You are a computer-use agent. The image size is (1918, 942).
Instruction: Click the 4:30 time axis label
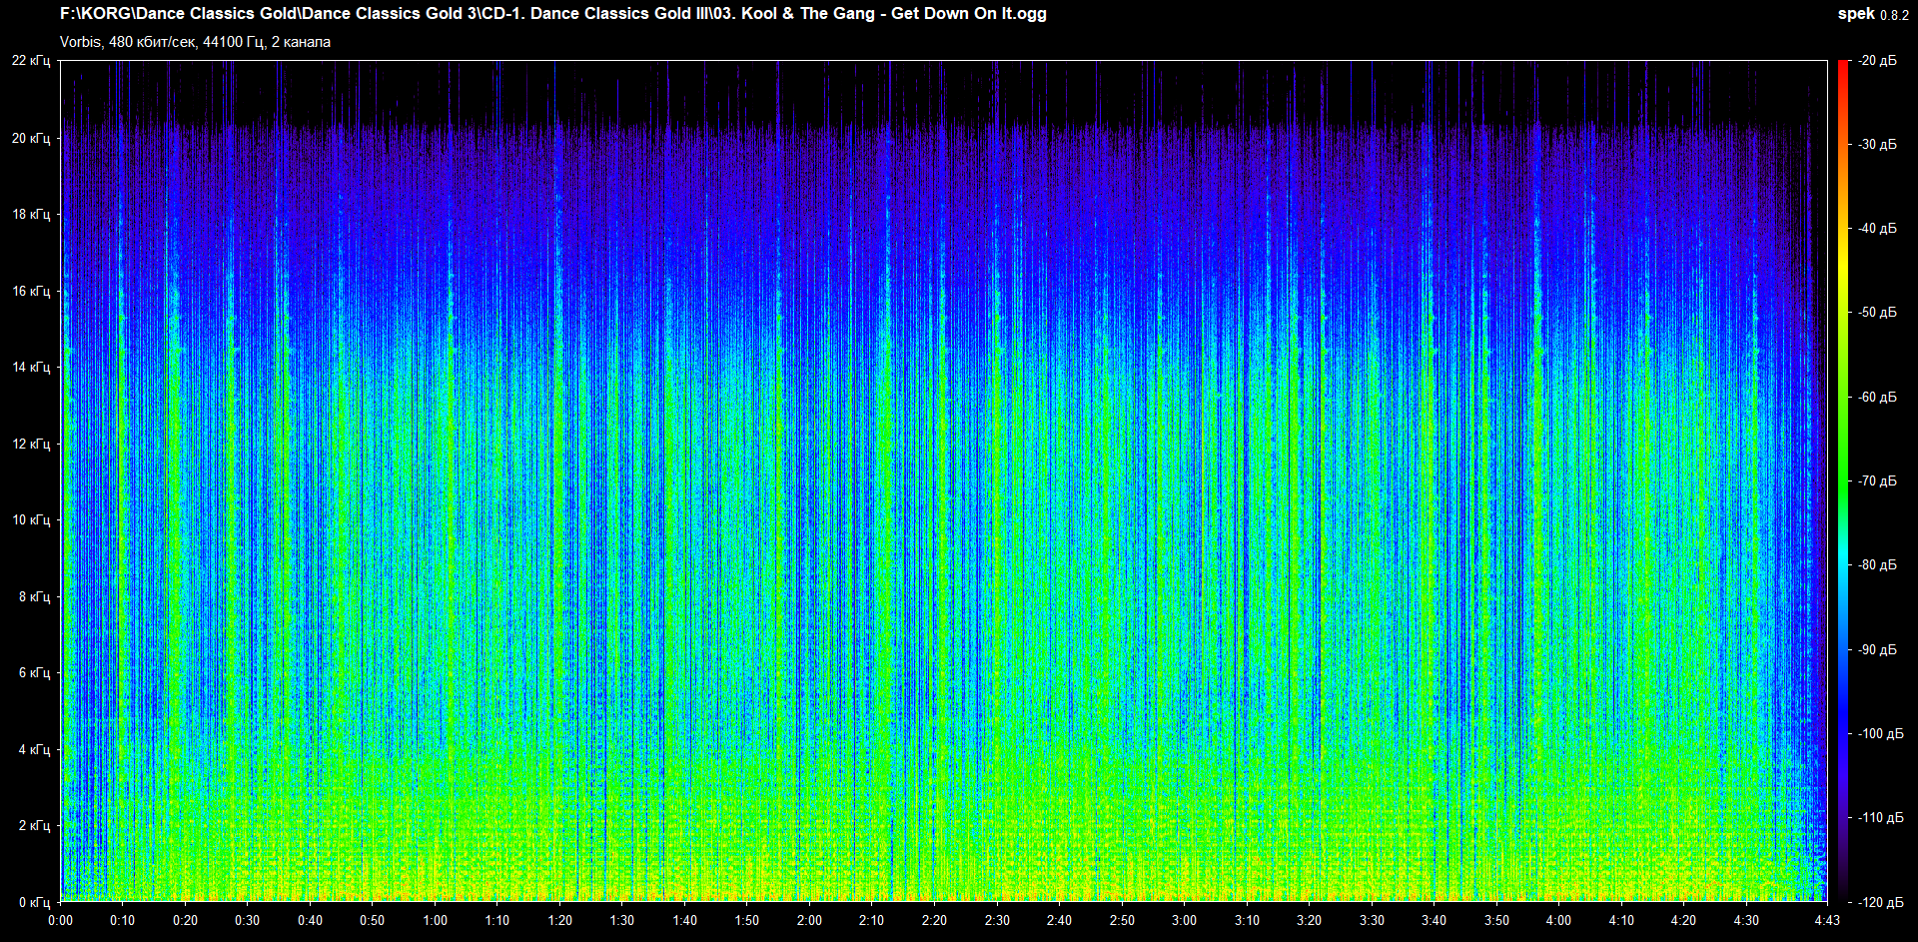pyautogui.click(x=1746, y=920)
